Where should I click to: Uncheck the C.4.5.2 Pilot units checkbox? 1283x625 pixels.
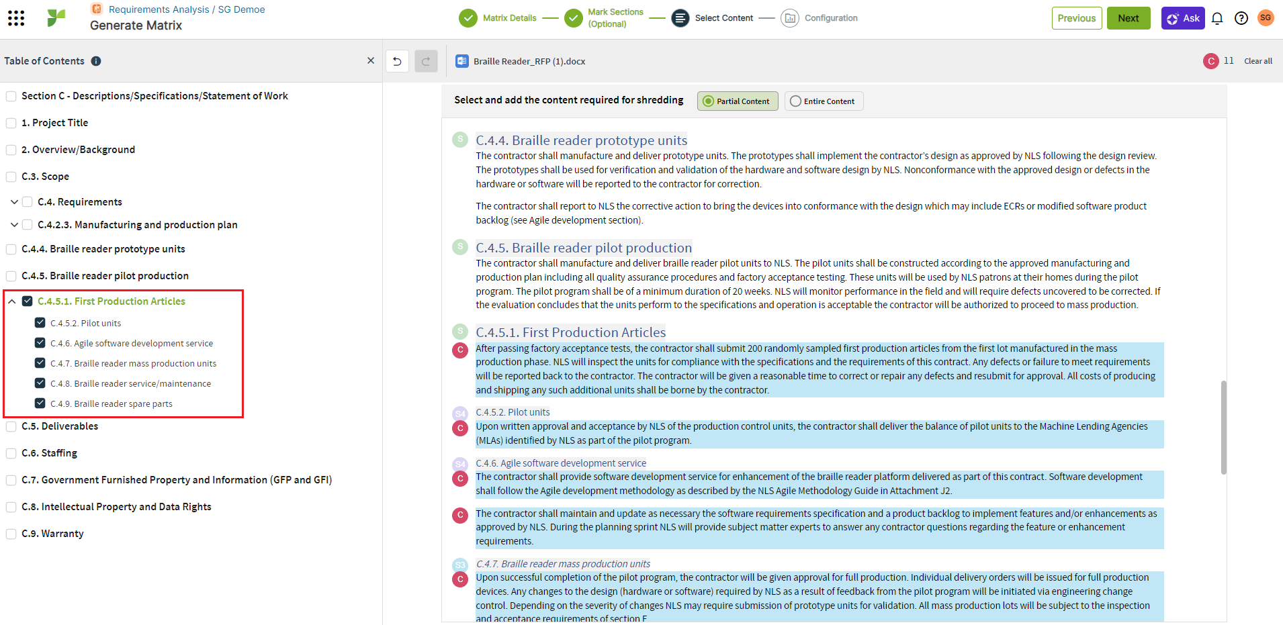click(x=40, y=323)
